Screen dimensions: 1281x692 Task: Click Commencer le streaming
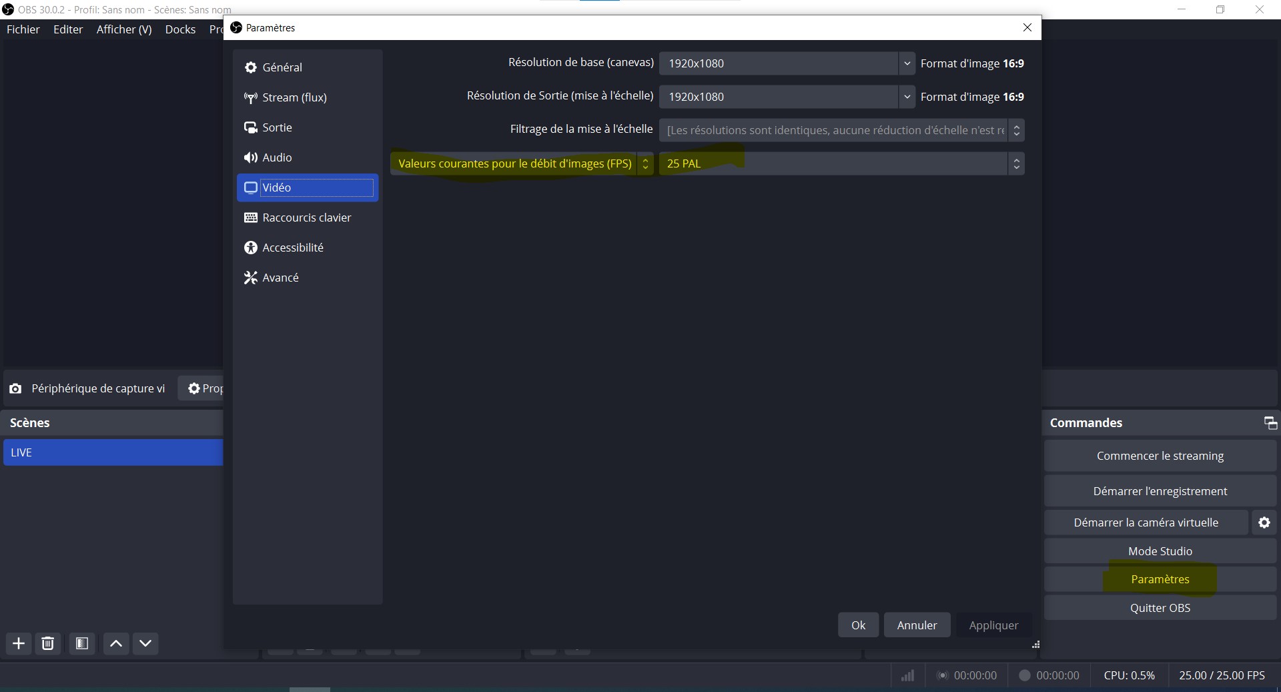(x=1160, y=456)
